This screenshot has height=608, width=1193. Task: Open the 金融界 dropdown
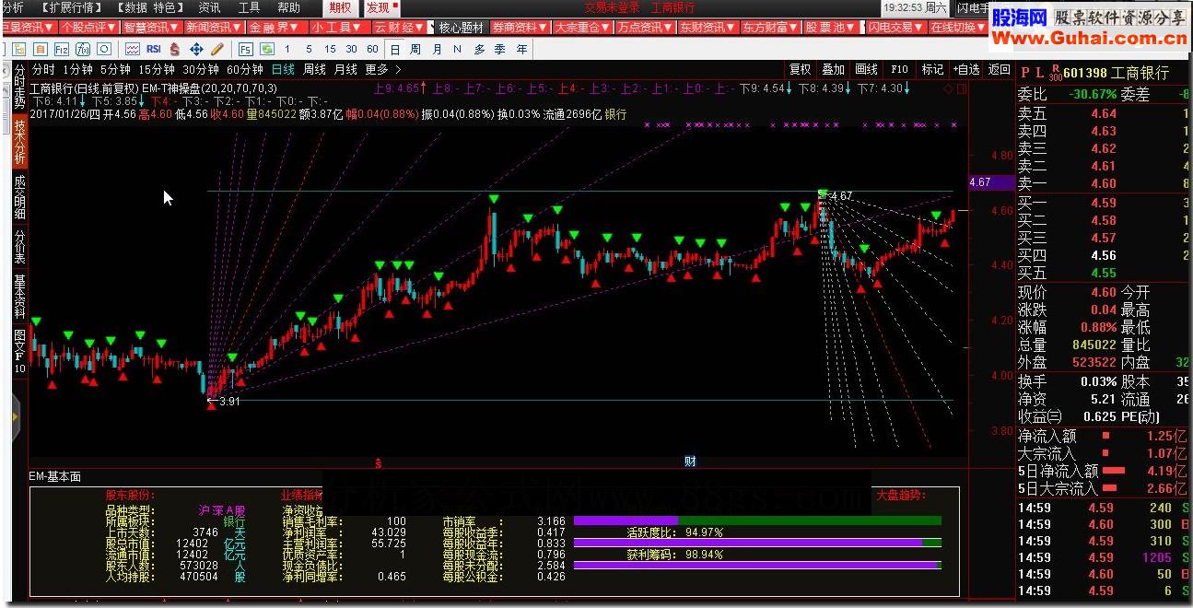pos(275,28)
